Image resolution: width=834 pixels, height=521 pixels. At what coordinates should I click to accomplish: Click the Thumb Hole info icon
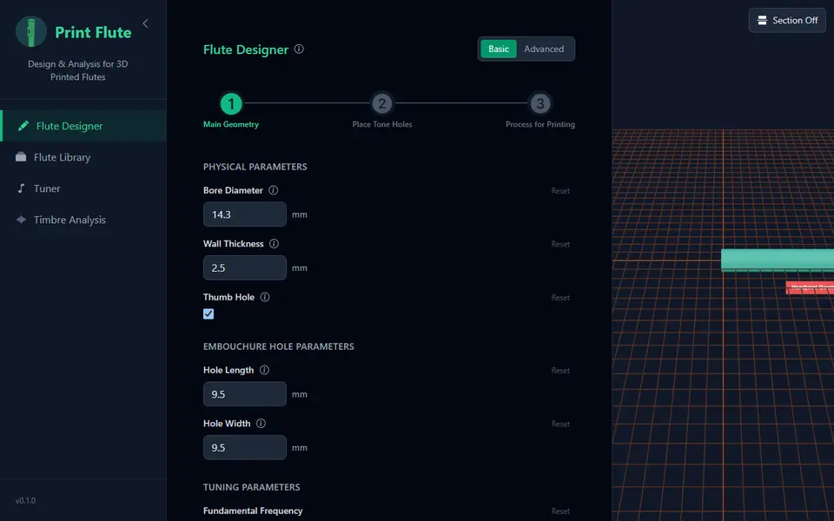[x=264, y=297]
